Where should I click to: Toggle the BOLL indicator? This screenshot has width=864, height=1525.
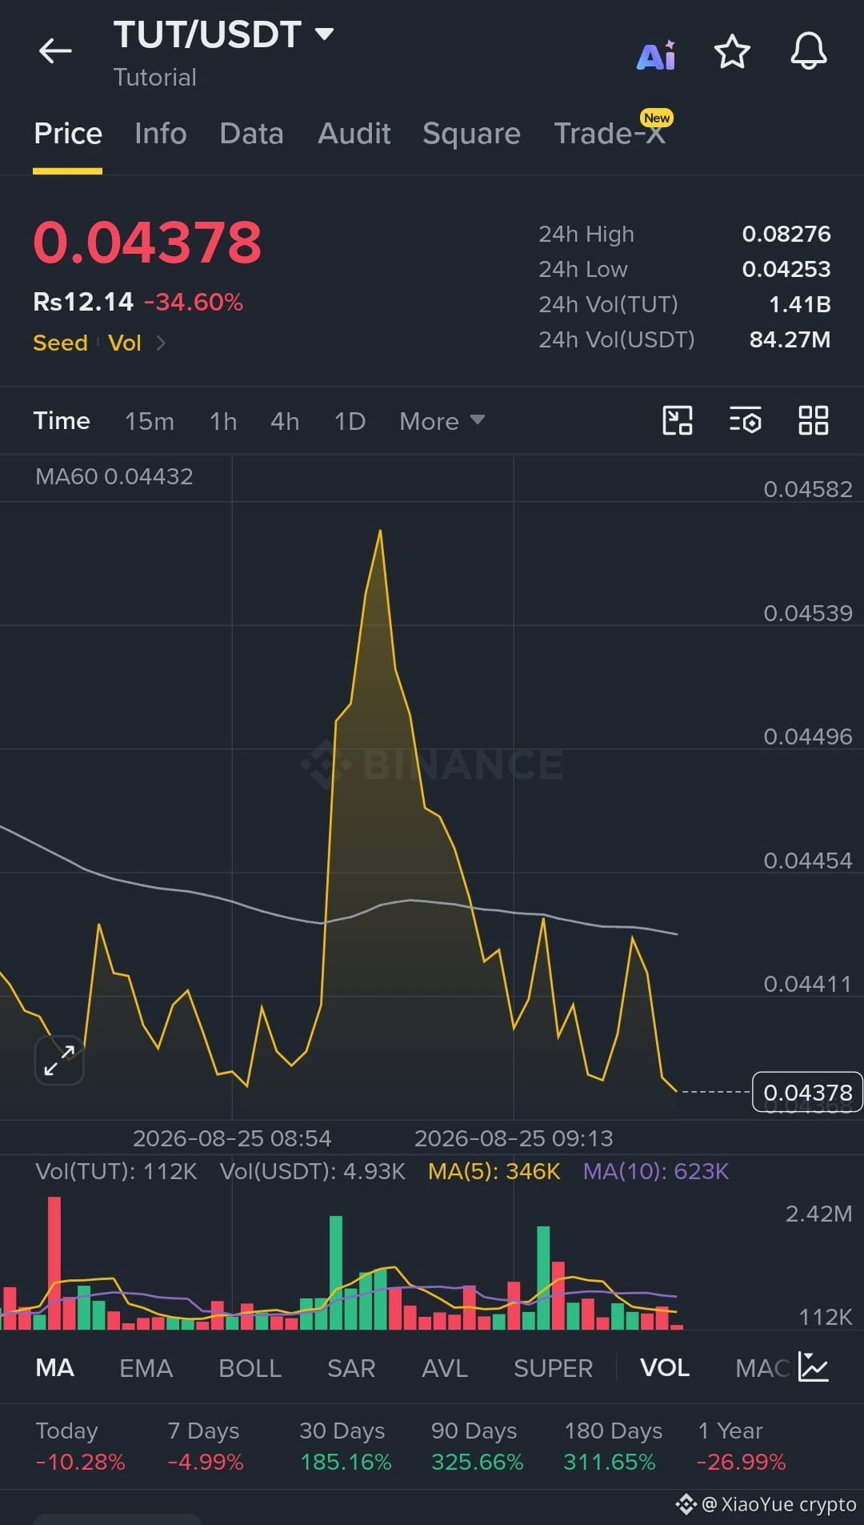click(x=250, y=1368)
